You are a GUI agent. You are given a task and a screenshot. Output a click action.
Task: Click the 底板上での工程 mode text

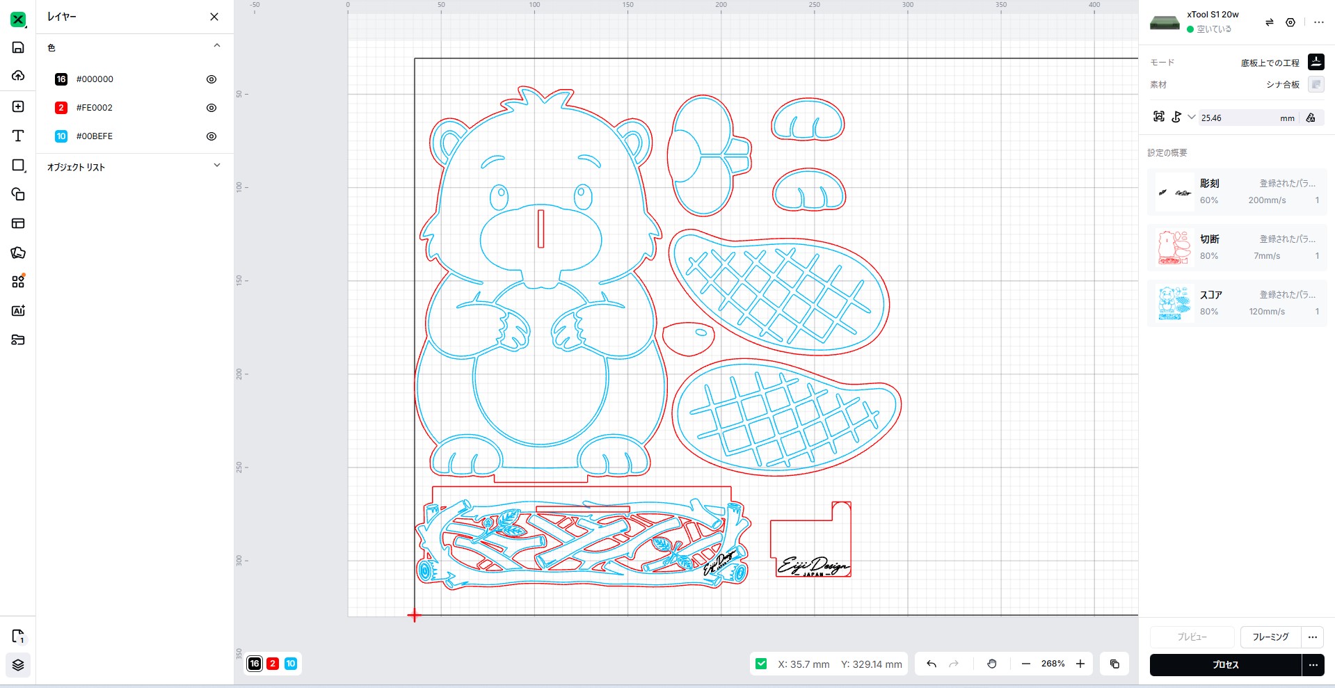pos(1270,63)
